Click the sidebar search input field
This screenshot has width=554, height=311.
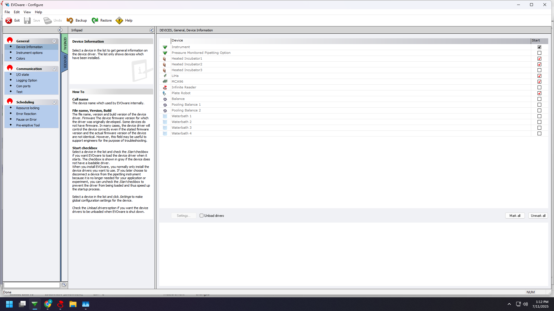[x=32, y=285]
